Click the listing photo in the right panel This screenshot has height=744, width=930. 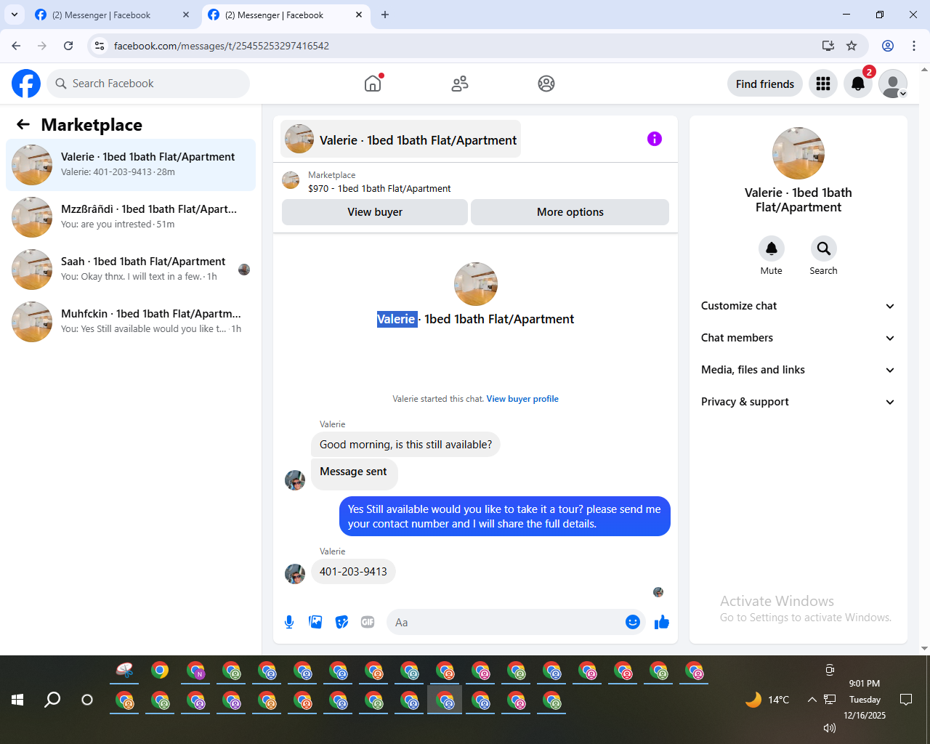(798, 153)
